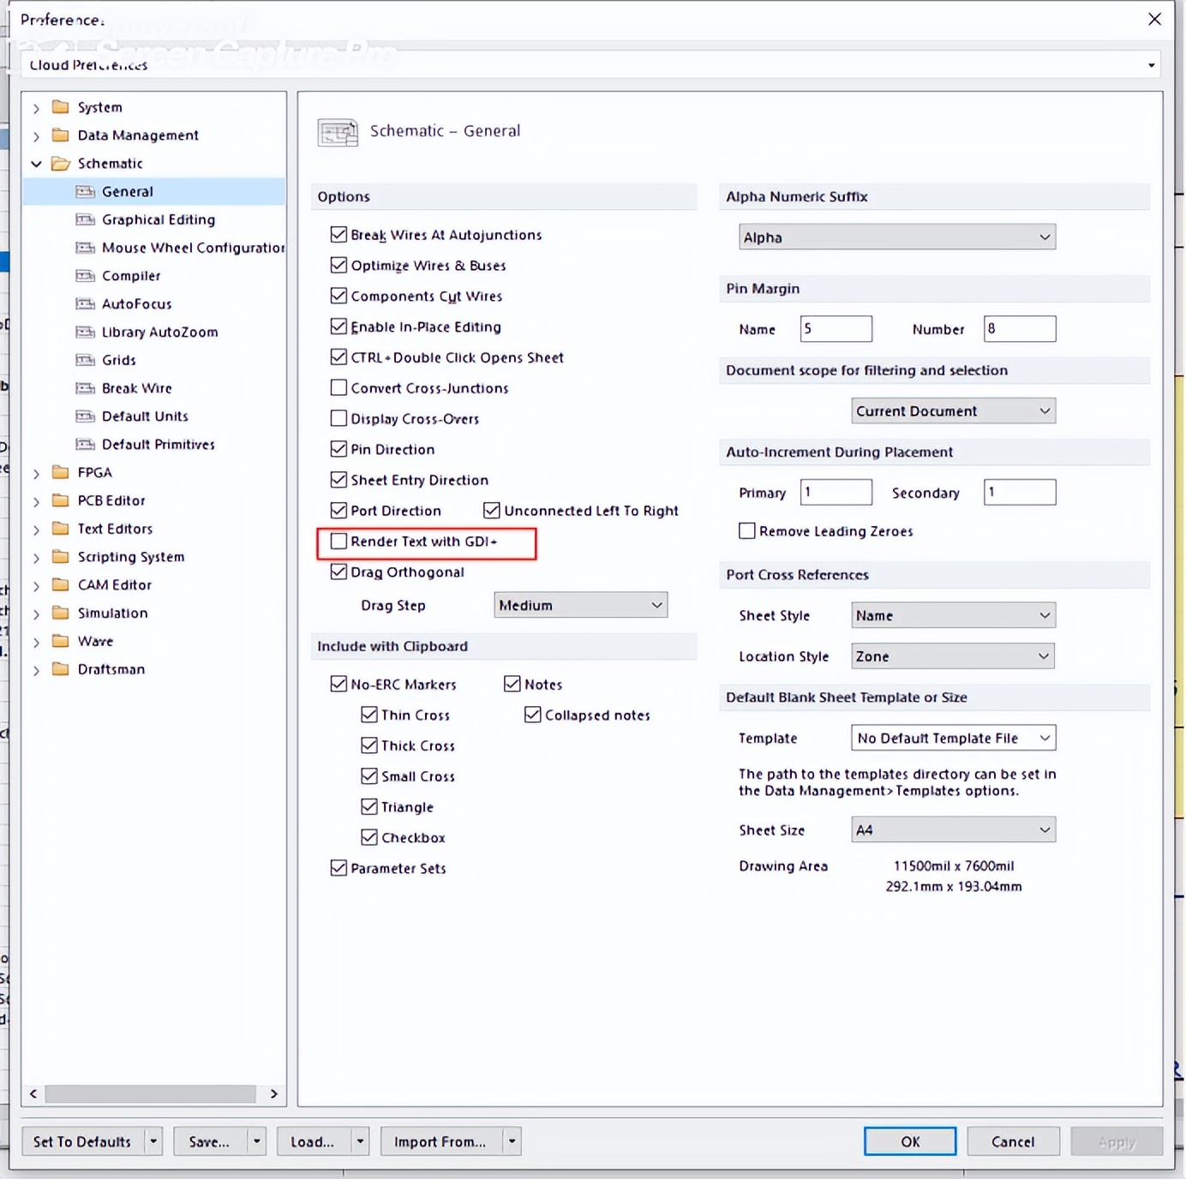Click the Break Wire page icon
Screen dimensions: 1186x1179
85,388
